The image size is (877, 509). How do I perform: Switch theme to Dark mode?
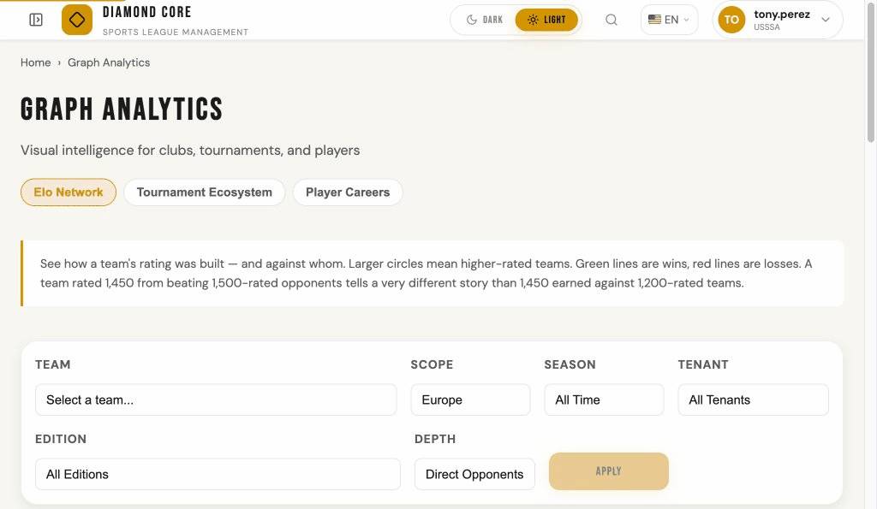pos(484,19)
